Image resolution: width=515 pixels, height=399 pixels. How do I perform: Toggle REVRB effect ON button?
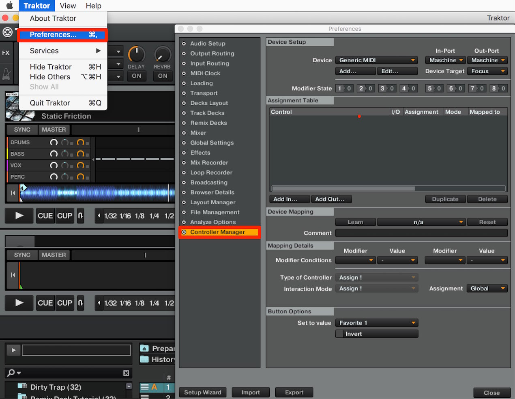pyautogui.click(x=163, y=76)
